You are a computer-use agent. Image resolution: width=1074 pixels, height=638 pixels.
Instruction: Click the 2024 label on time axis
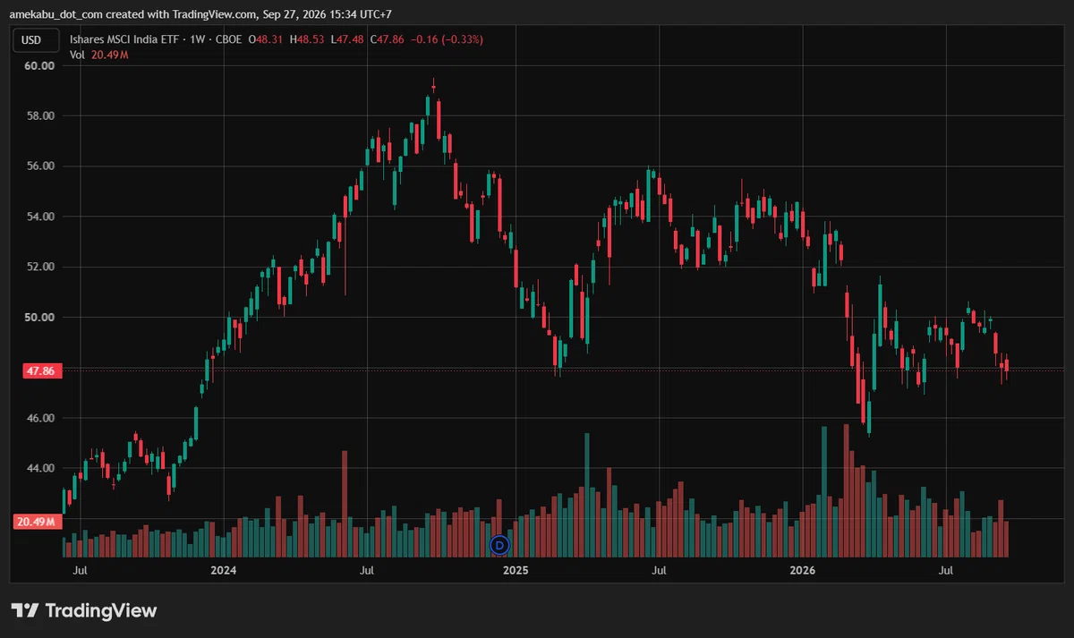pyautogui.click(x=223, y=569)
